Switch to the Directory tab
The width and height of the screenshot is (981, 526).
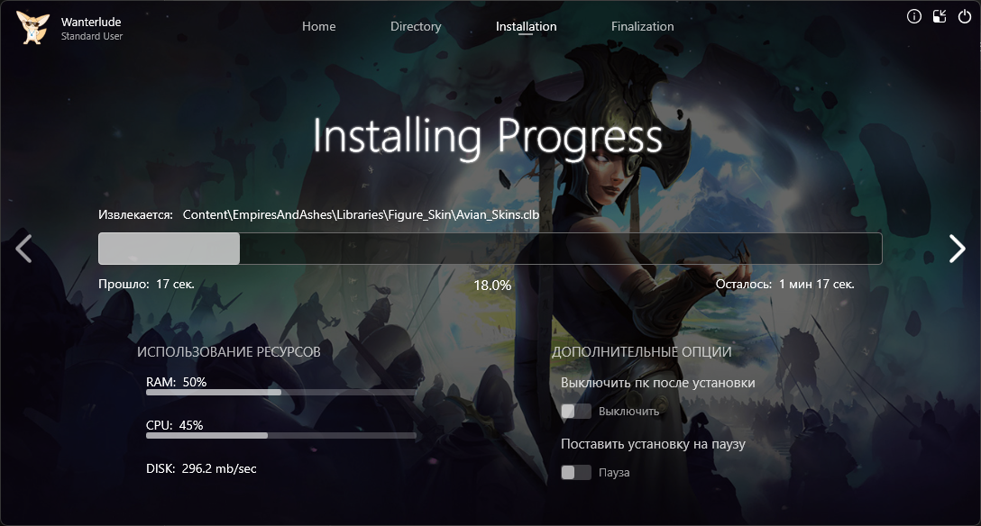[x=416, y=26]
